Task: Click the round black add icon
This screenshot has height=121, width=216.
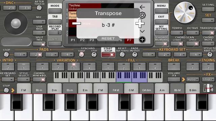Action: pos(142,40)
